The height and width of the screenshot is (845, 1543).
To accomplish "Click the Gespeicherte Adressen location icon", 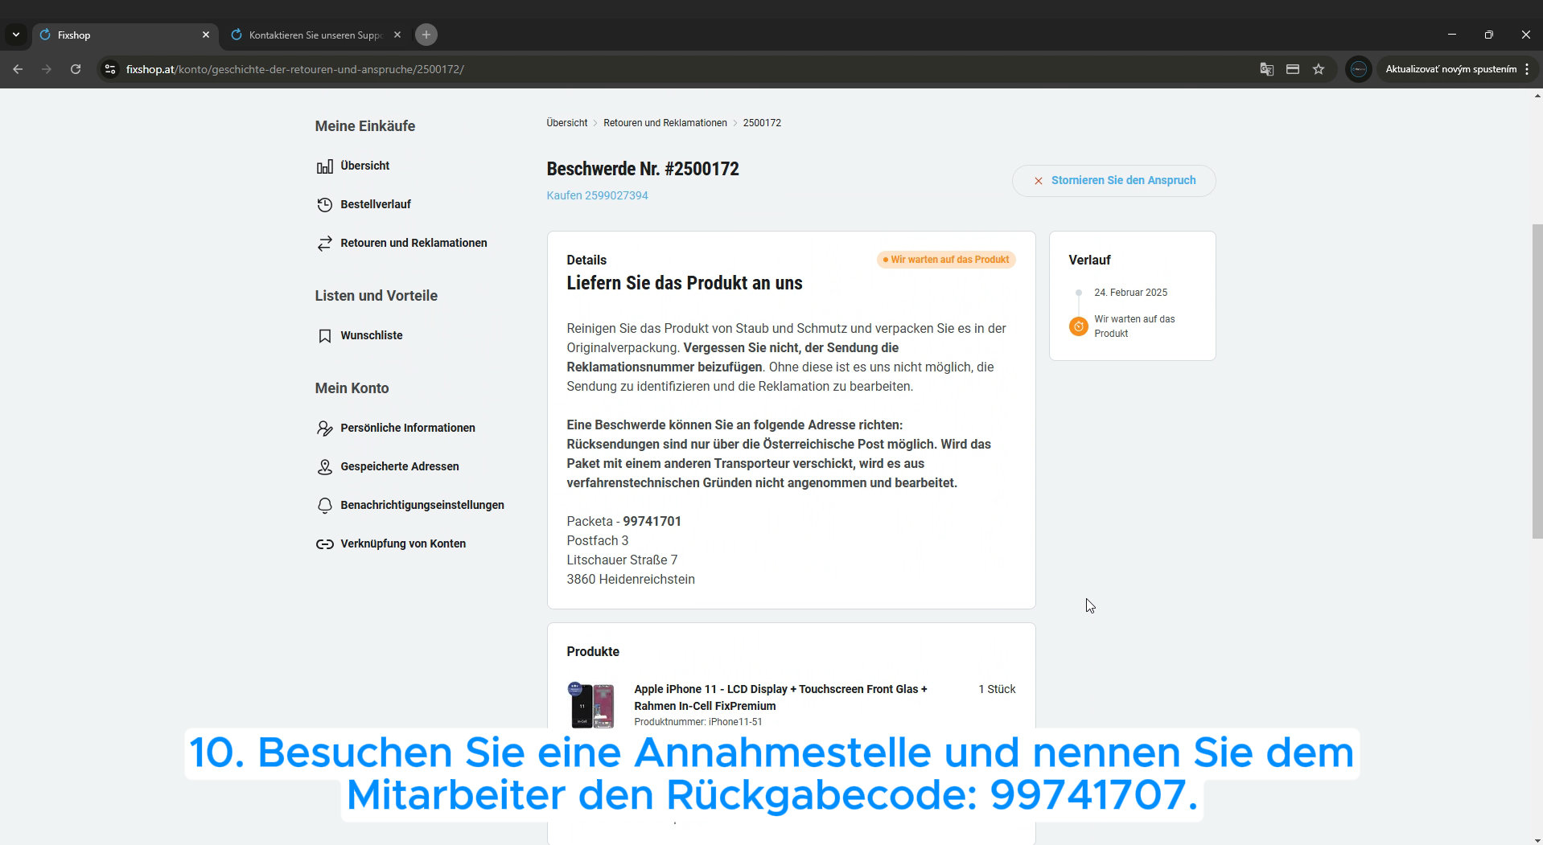I will [x=324, y=467].
